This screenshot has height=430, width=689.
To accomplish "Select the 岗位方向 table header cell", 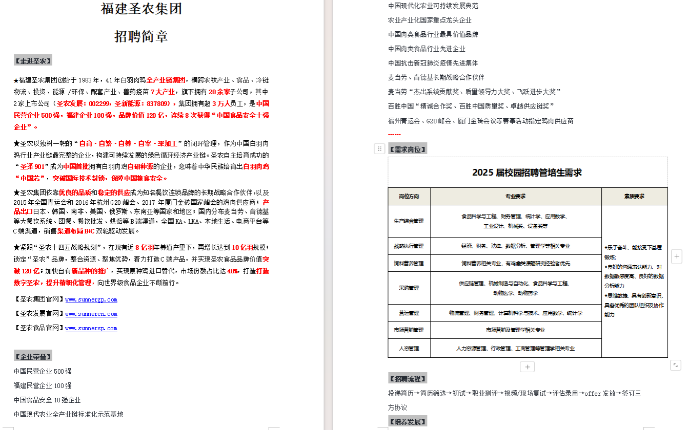I will (x=409, y=197).
